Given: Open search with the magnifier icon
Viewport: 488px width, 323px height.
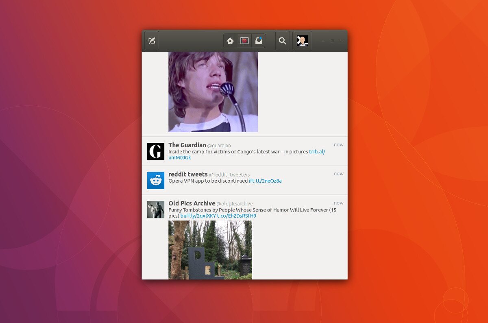Looking at the screenshot, I should (283, 41).
